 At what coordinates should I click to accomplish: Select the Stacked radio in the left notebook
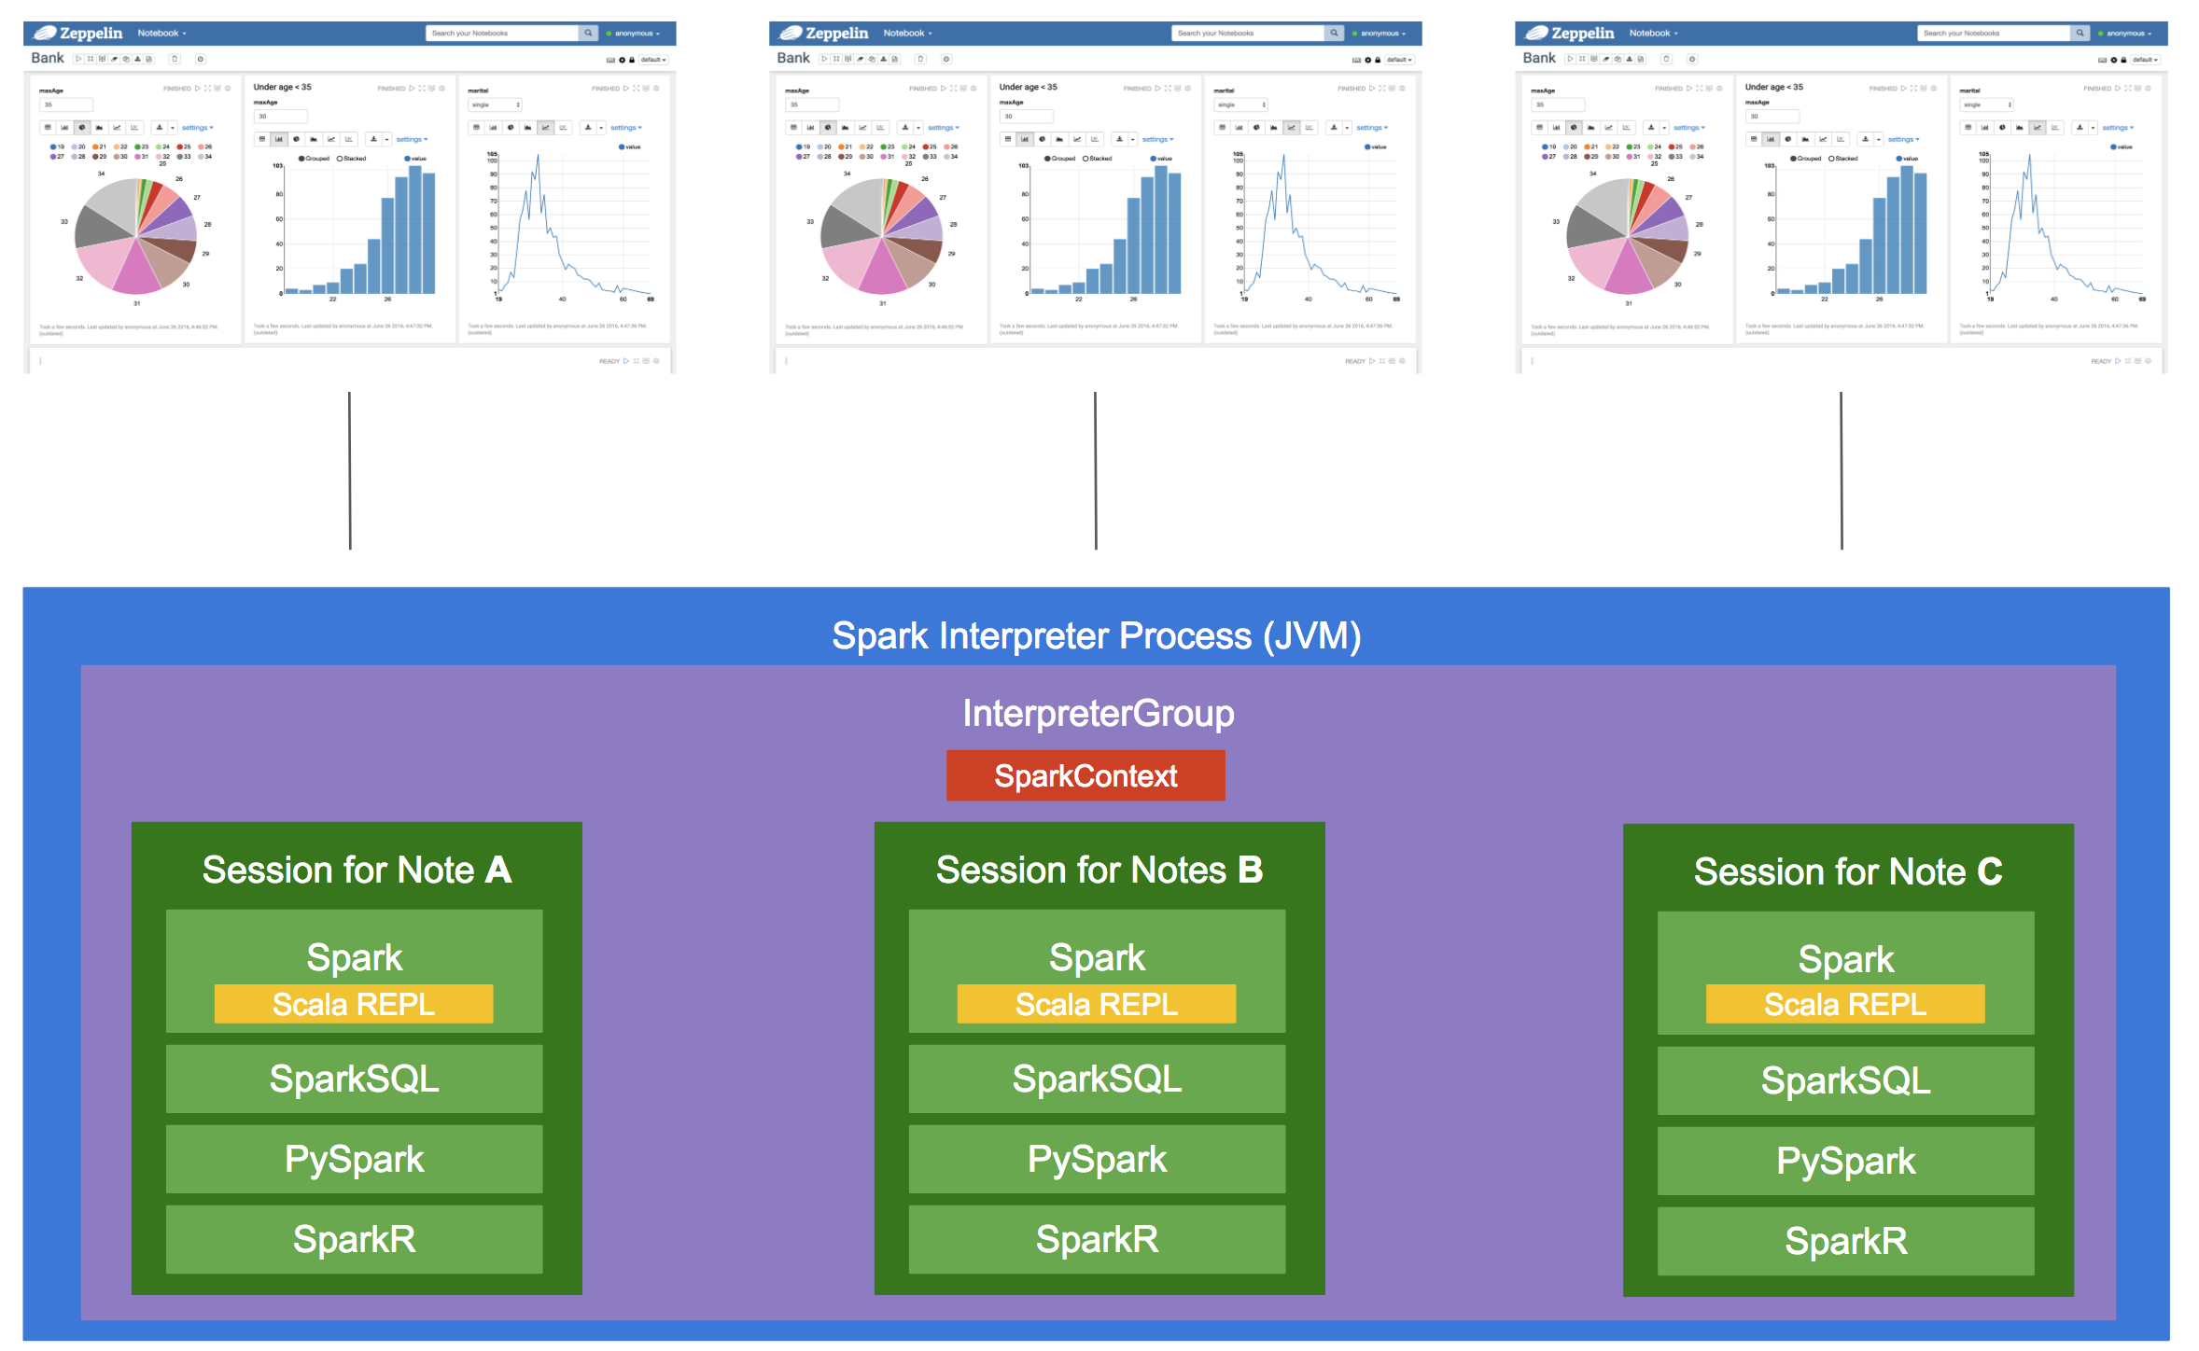click(341, 159)
